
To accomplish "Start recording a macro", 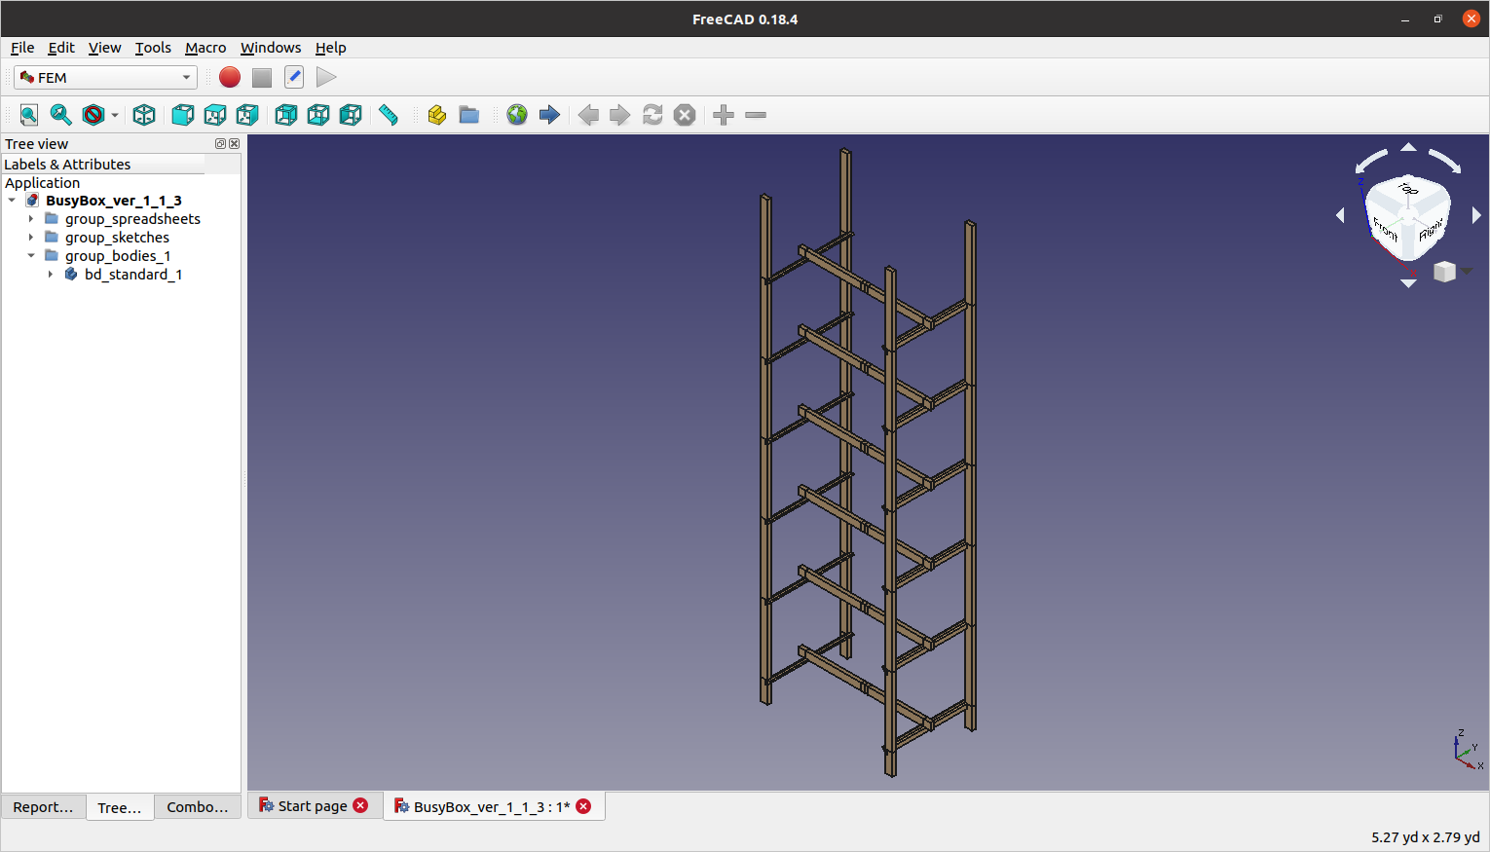I will tap(229, 77).
